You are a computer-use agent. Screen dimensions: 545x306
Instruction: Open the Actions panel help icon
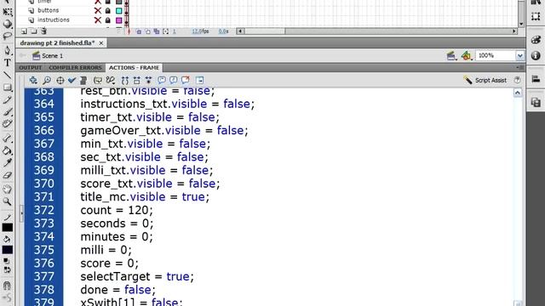(x=517, y=80)
